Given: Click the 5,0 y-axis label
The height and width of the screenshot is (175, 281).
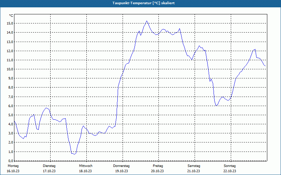Looking at the screenshot, I should [x=11, y=115].
